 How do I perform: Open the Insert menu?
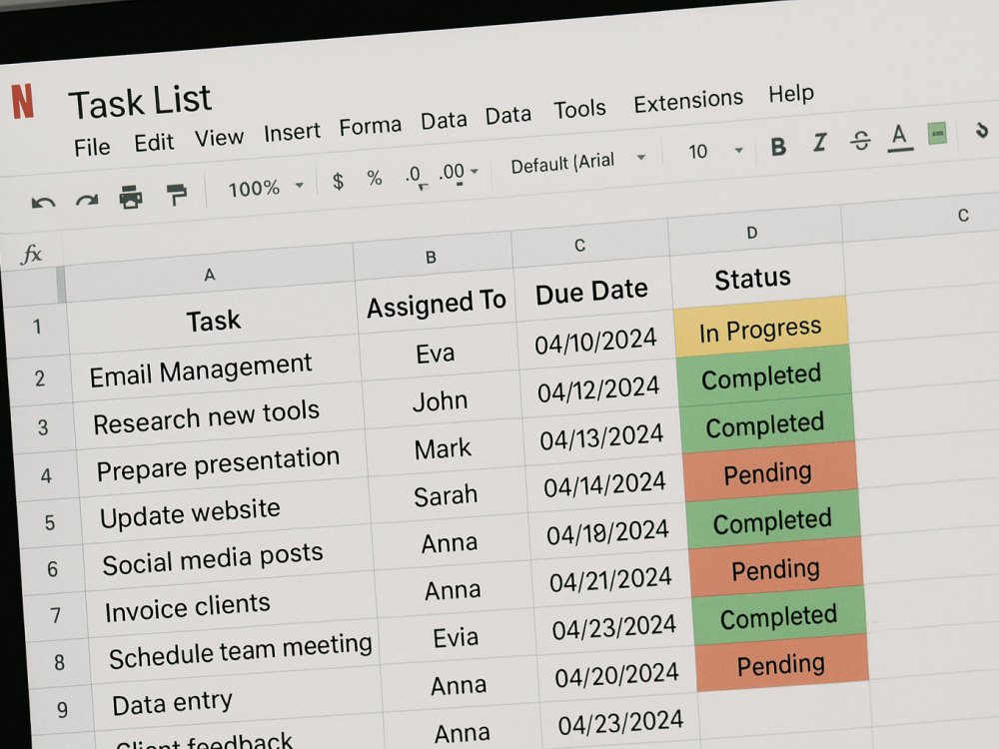tap(292, 132)
